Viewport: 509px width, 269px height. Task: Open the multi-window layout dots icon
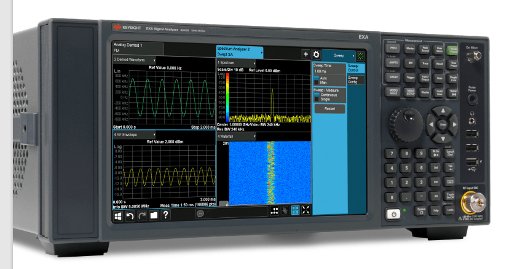274,211
